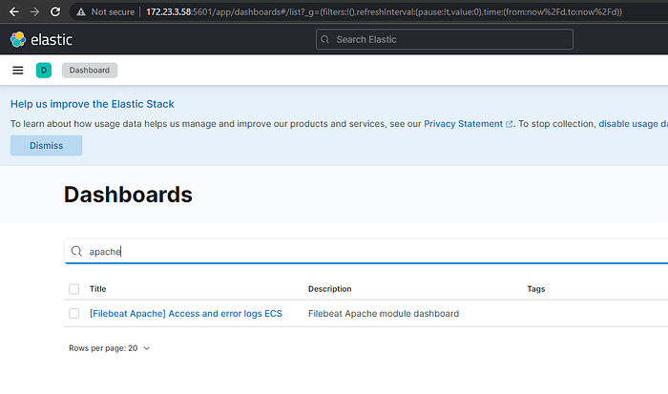Sort by the Title column header

[97, 289]
